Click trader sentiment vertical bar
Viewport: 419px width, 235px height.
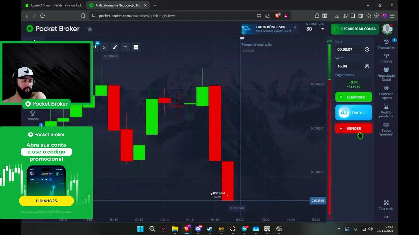[329, 130]
